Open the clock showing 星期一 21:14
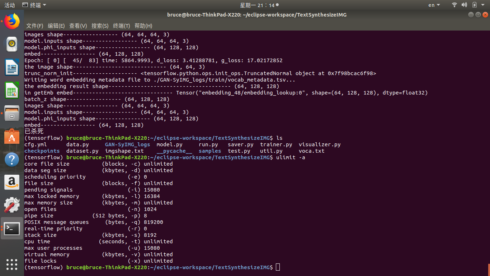Viewport: 490px width, 276px height. coord(259,5)
